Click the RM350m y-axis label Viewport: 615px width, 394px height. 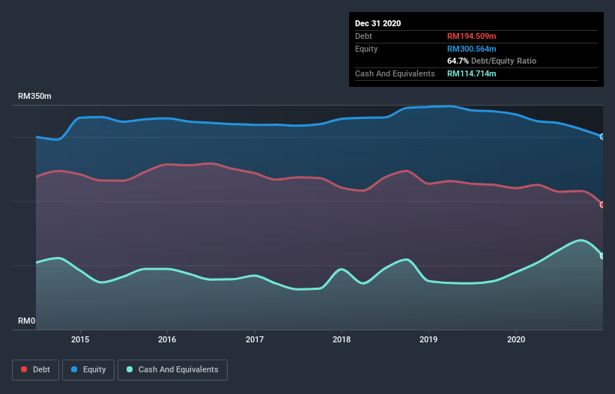[x=34, y=96]
